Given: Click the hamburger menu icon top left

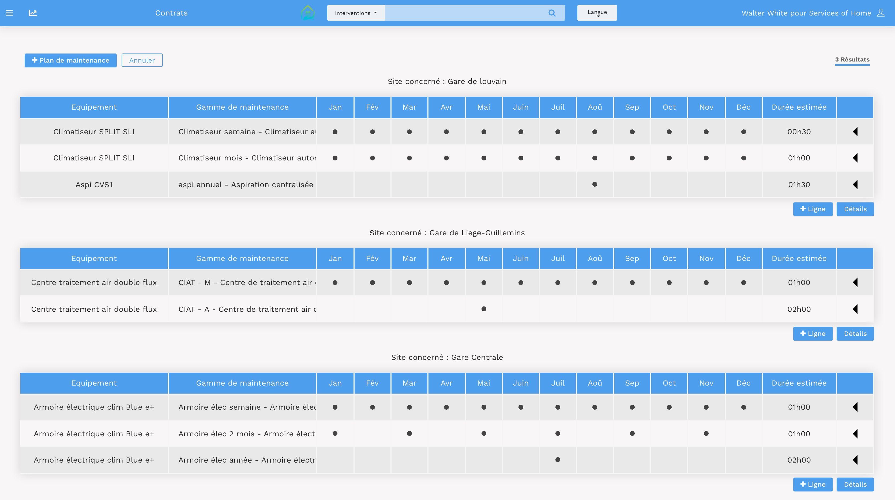Looking at the screenshot, I should tap(9, 12).
